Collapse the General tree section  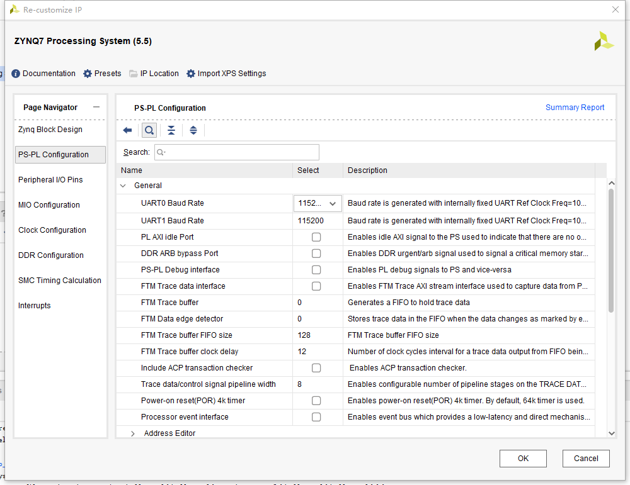[x=123, y=186]
